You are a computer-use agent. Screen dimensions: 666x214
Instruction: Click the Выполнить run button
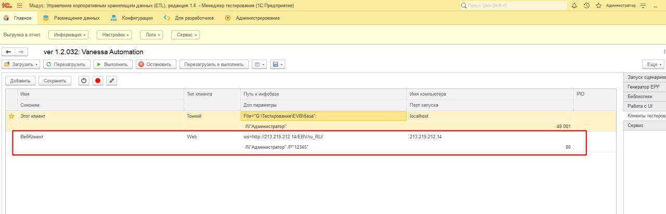click(x=112, y=65)
